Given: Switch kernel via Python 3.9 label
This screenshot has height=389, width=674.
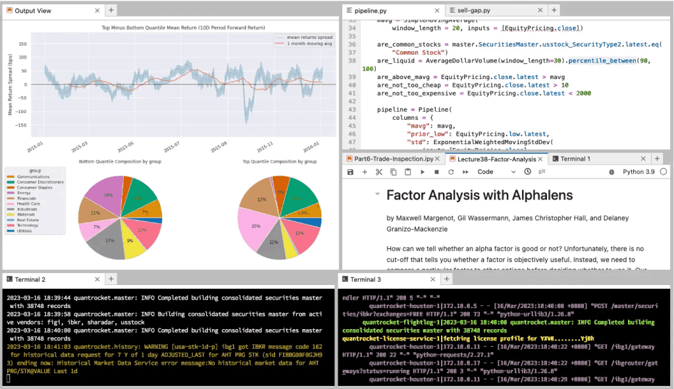Looking at the screenshot, I should click(x=638, y=172).
